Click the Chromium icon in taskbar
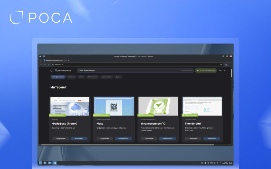The height and width of the screenshot is (169, 271). [55, 163]
